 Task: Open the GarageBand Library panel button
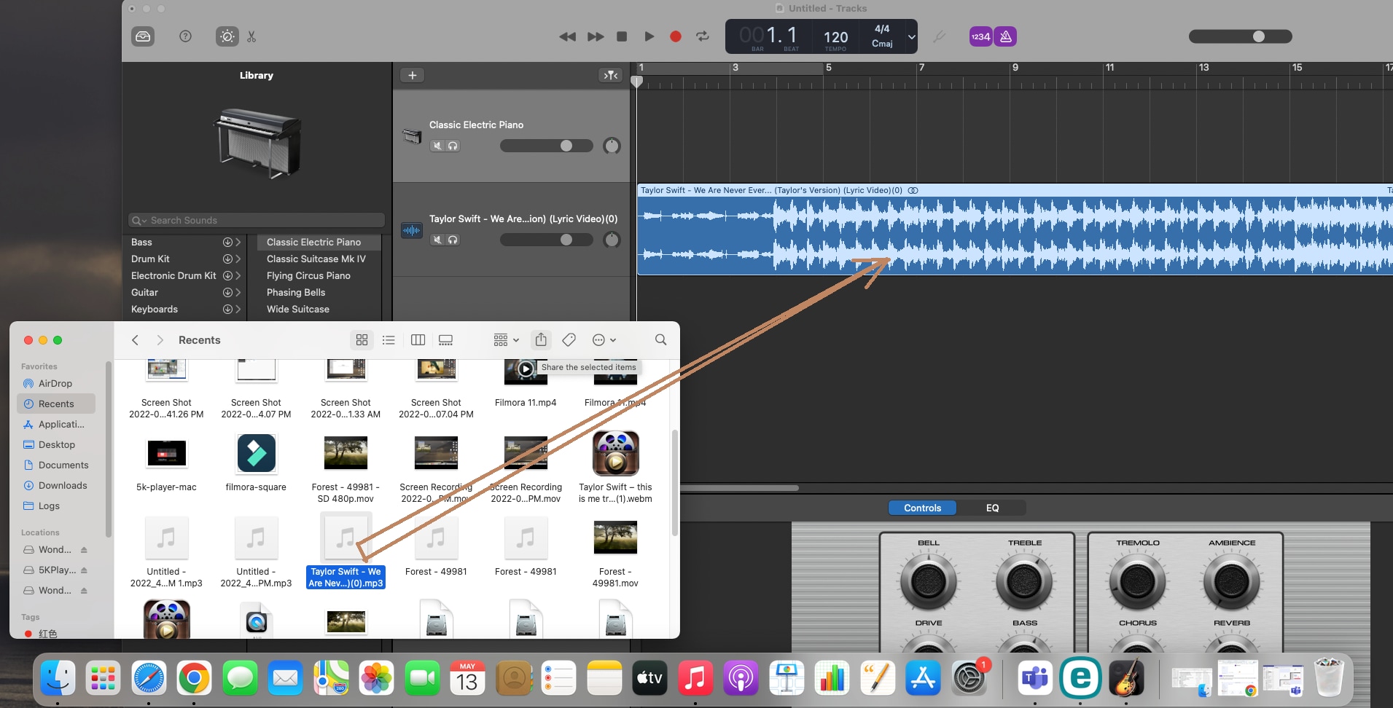click(x=143, y=36)
